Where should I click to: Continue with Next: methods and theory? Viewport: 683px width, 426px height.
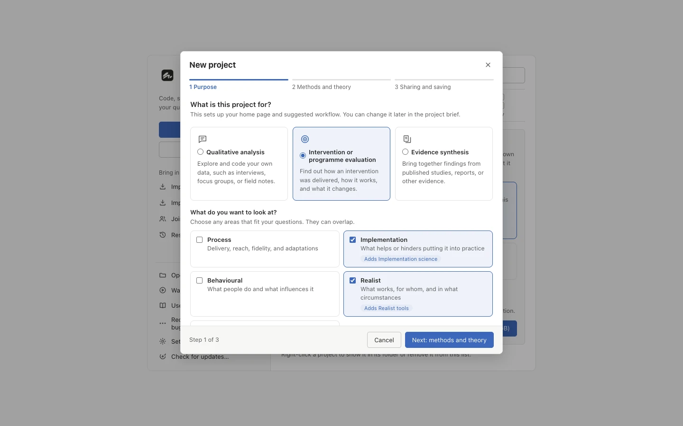click(449, 340)
